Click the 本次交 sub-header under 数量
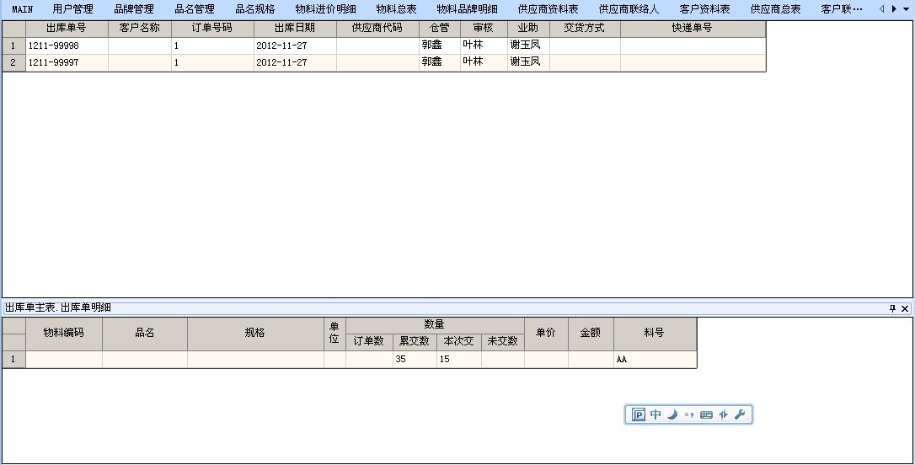This screenshot has height=465, width=915. click(x=458, y=342)
